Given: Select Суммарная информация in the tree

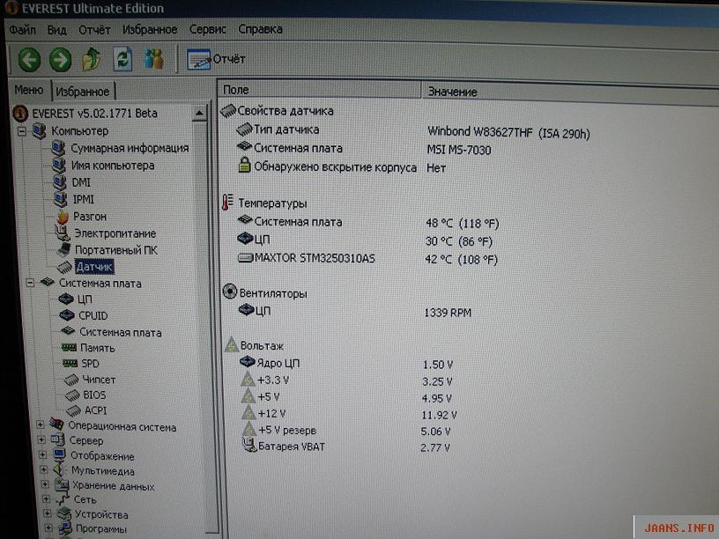Looking at the screenshot, I should (130, 148).
